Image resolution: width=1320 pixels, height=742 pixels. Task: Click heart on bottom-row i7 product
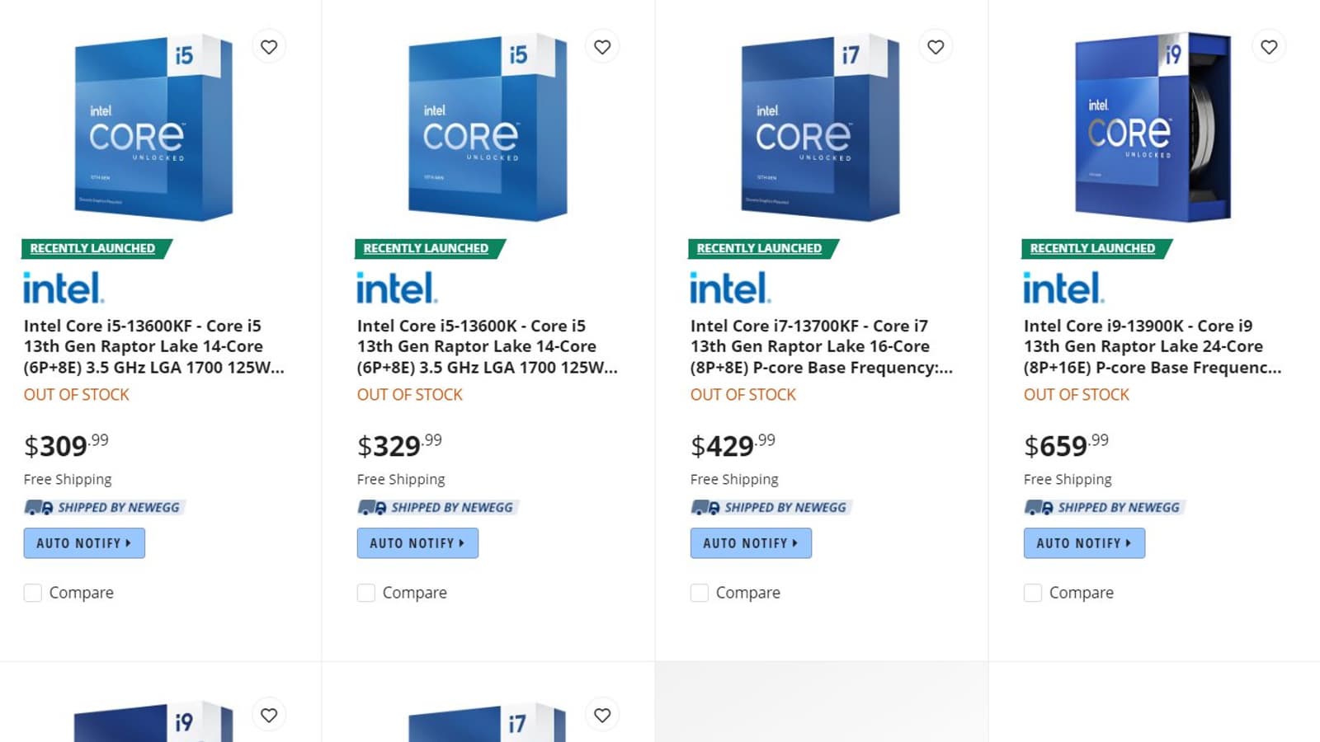pyautogui.click(x=602, y=715)
